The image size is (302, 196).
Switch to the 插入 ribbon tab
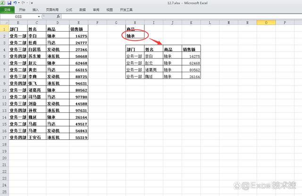(36, 9)
